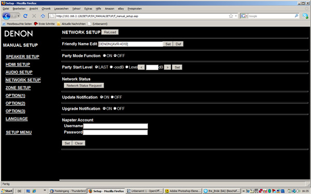The height and width of the screenshot is (194, 311).
Task: Turn Party Mode Function ON
Action: [x=104, y=56]
